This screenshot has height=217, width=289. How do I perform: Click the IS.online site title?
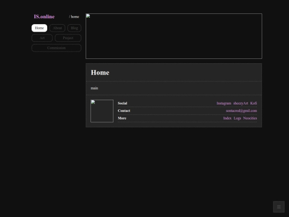(44, 17)
